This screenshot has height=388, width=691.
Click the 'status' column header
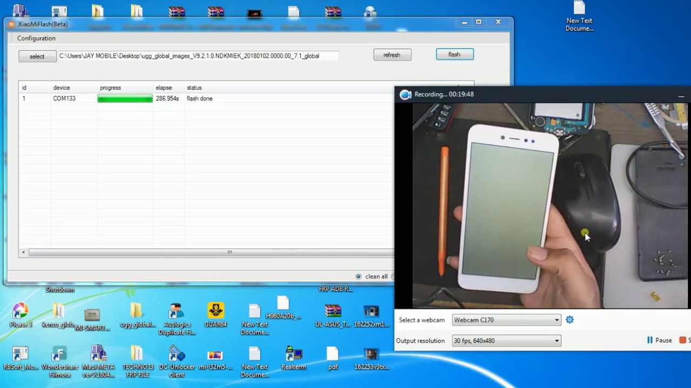[x=194, y=87]
